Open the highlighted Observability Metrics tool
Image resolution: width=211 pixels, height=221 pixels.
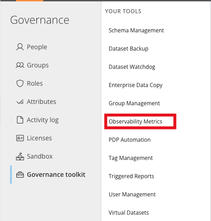click(136, 122)
